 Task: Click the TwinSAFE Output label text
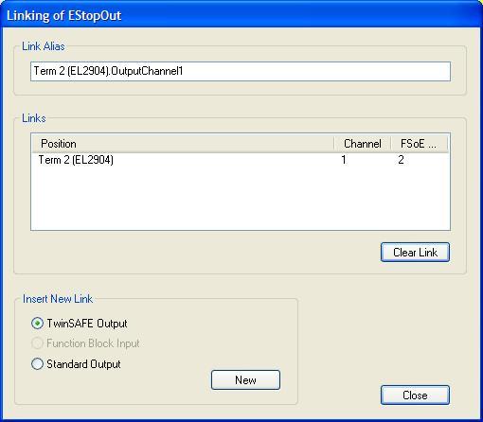click(87, 324)
